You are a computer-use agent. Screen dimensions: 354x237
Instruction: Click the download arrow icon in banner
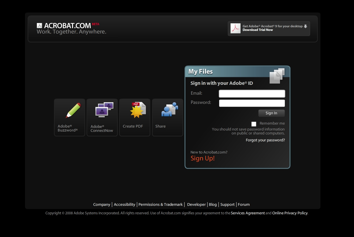(x=305, y=26)
